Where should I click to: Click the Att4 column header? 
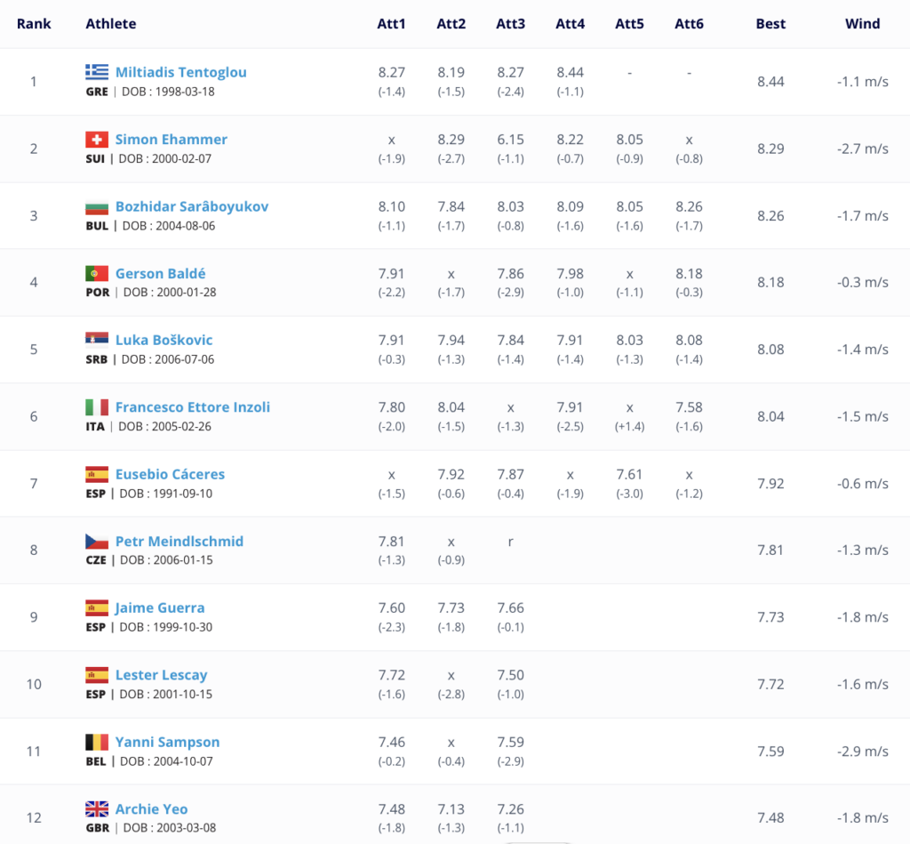pyautogui.click(x=570, y=24)
